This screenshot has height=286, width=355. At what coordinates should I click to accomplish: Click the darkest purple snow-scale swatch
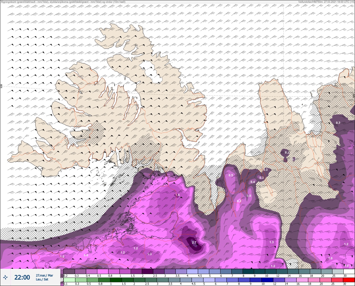[147, 271]
